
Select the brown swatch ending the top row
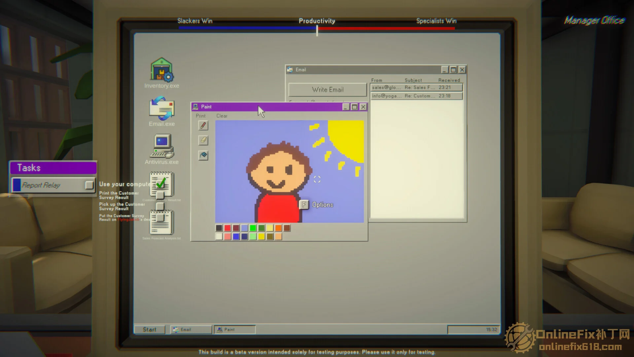click(x=287, y=228)
